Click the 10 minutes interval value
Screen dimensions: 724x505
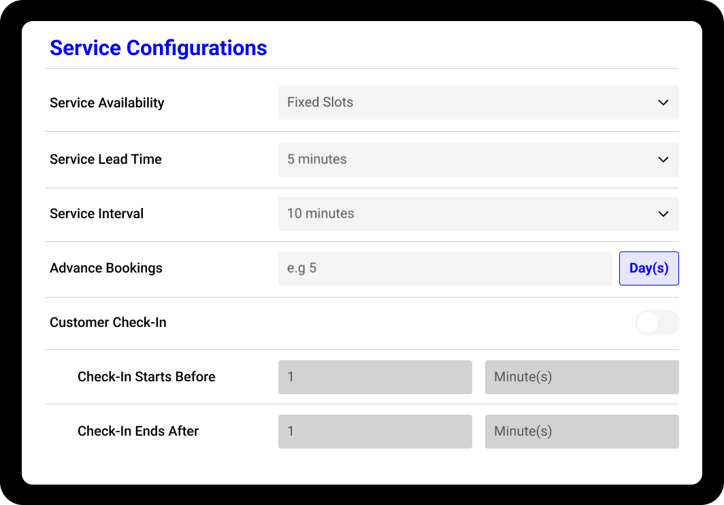coord(320,214)
